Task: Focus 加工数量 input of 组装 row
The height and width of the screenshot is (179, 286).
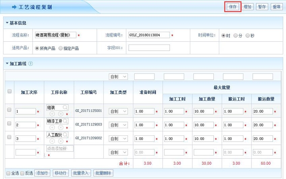Action: coord(203,111)
